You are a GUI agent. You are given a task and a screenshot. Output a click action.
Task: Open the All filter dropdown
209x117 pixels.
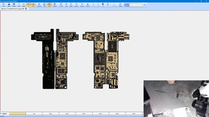click(x=127, y=5)
